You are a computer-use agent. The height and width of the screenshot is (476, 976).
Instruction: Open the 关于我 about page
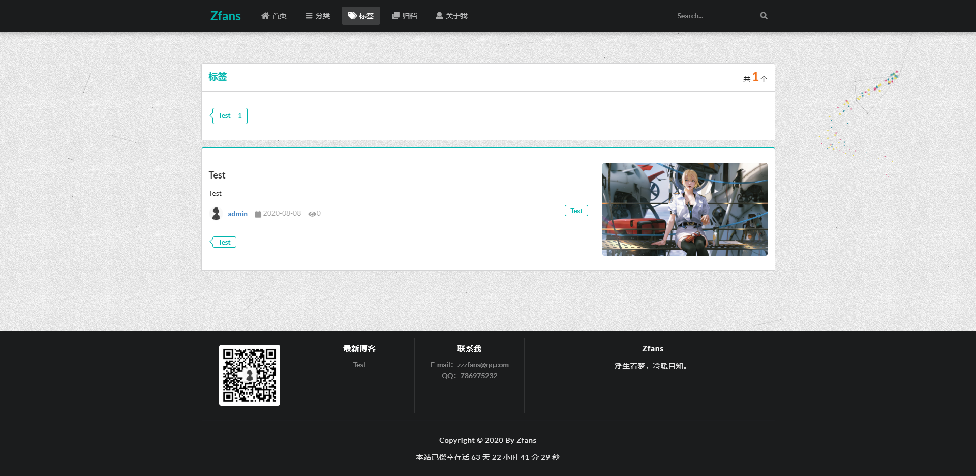point(451,16)
